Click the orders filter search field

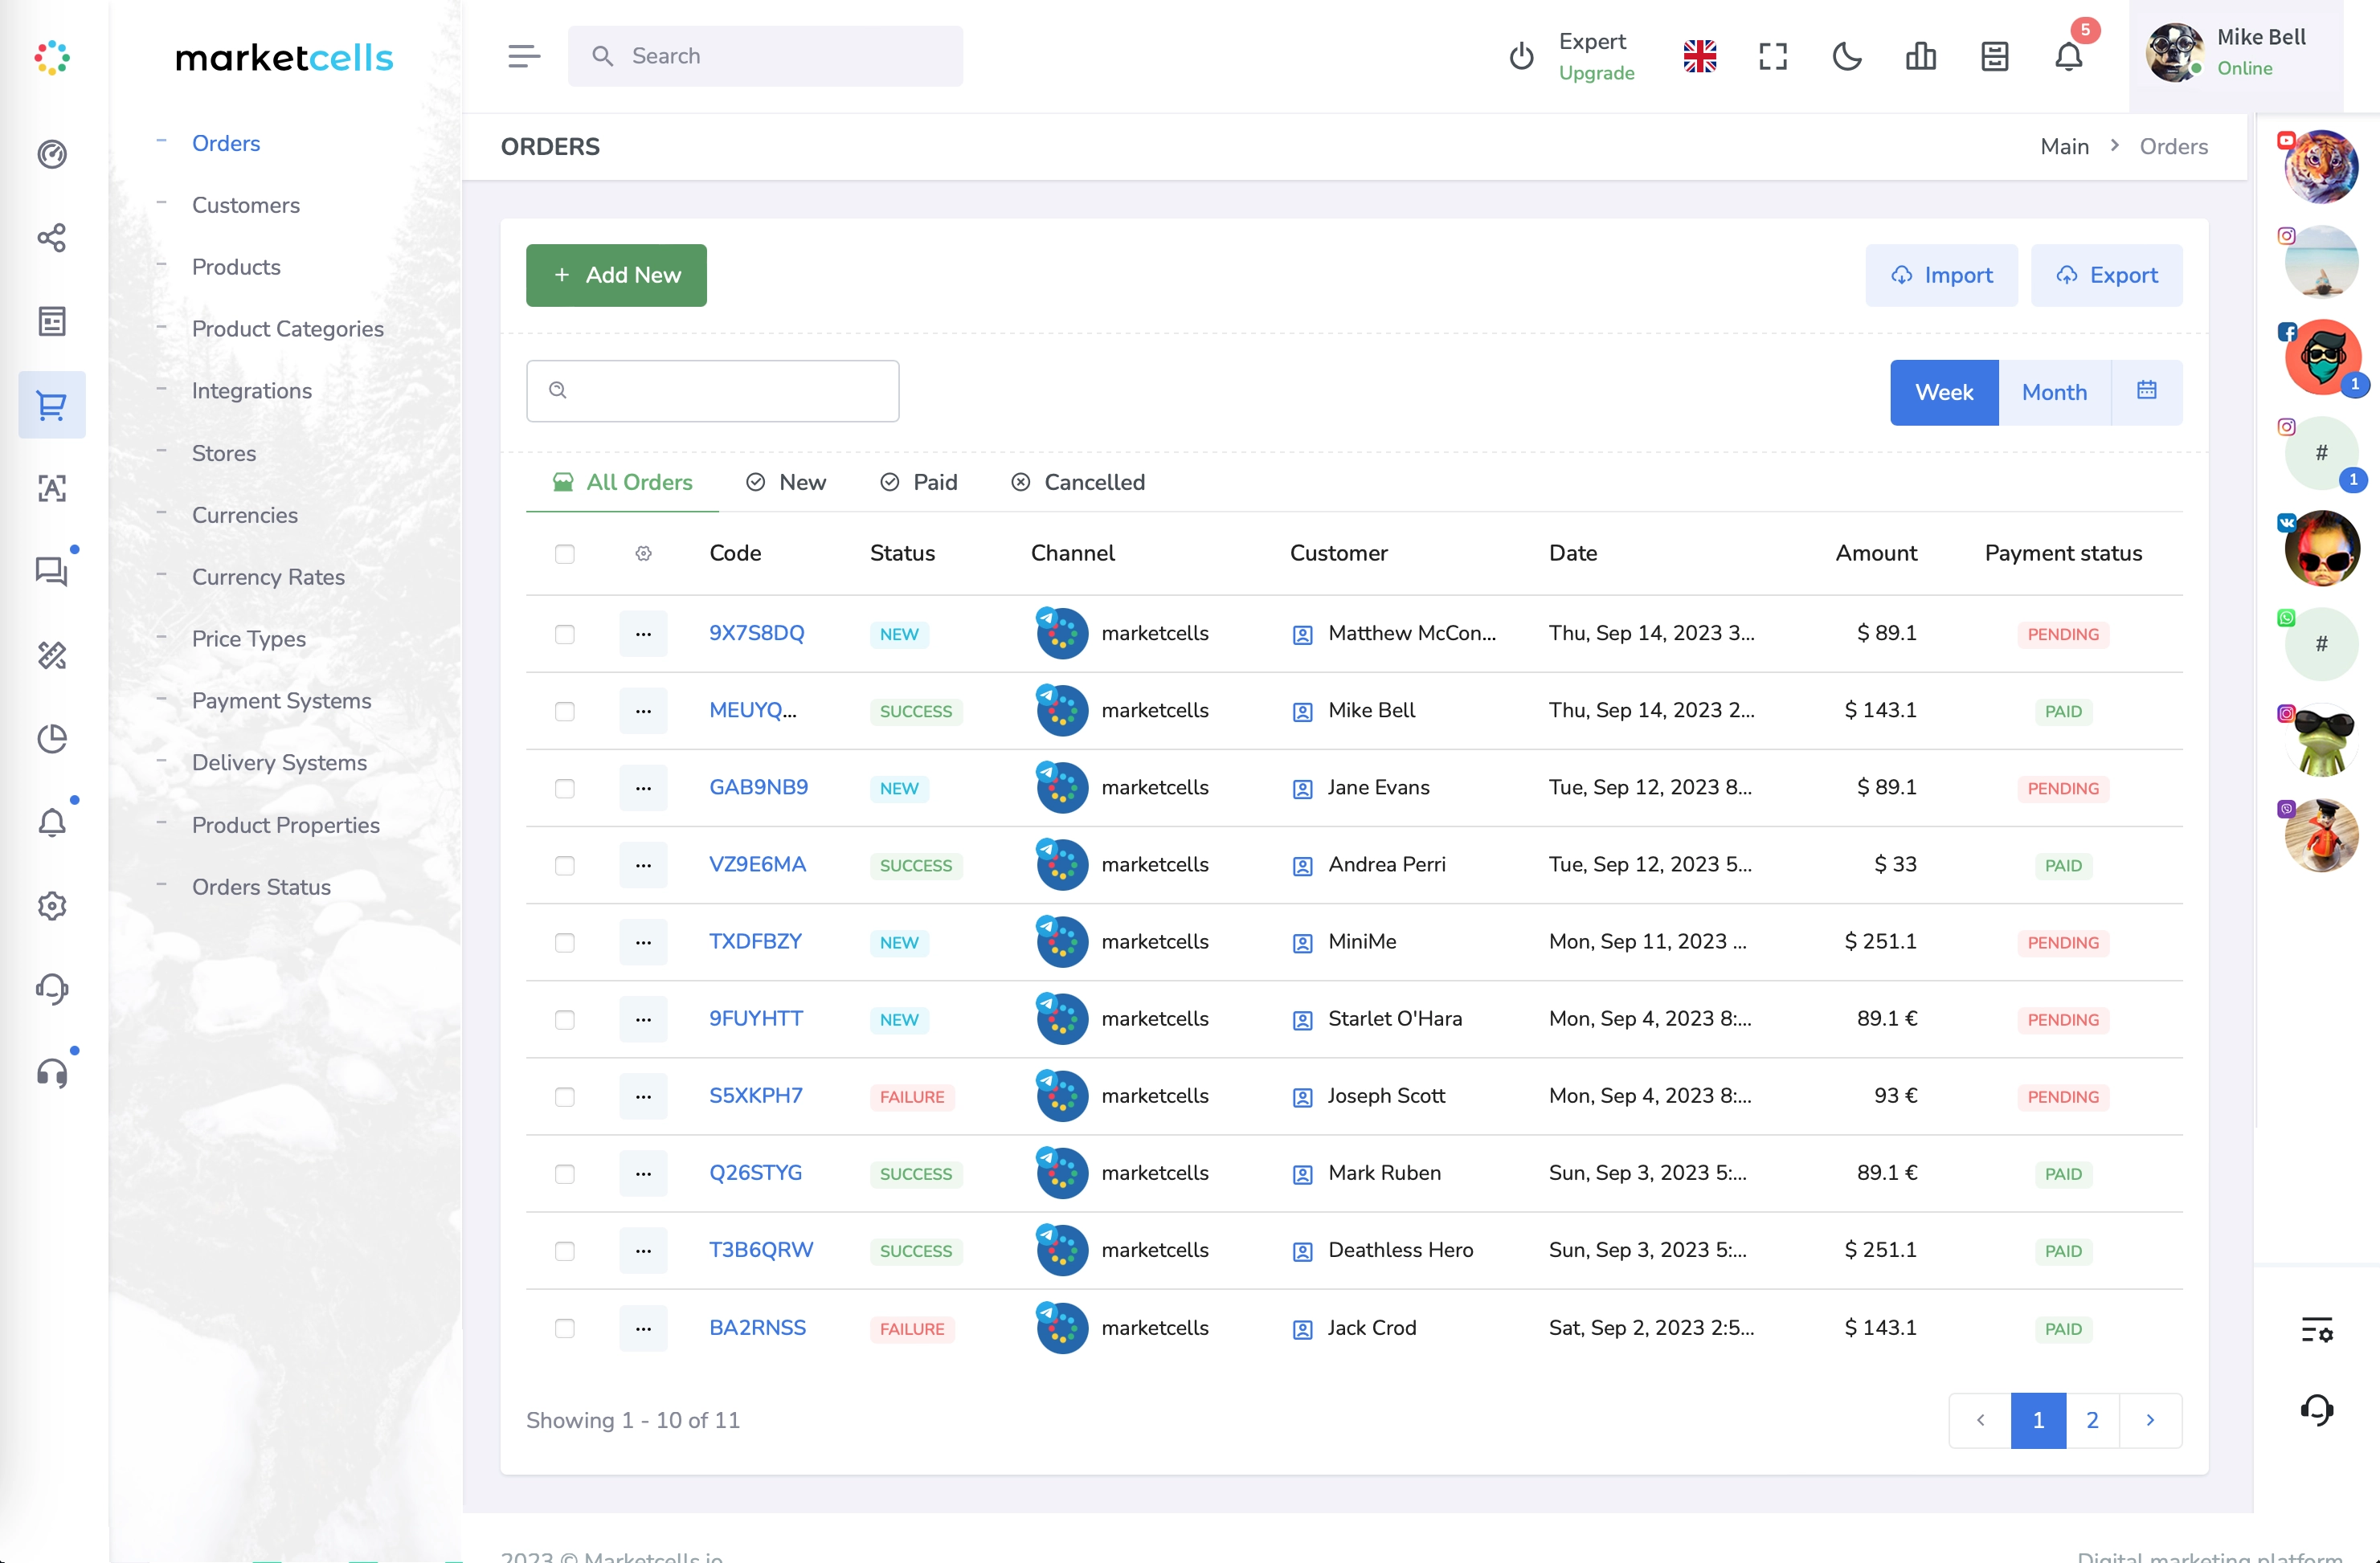click(712, 390)
